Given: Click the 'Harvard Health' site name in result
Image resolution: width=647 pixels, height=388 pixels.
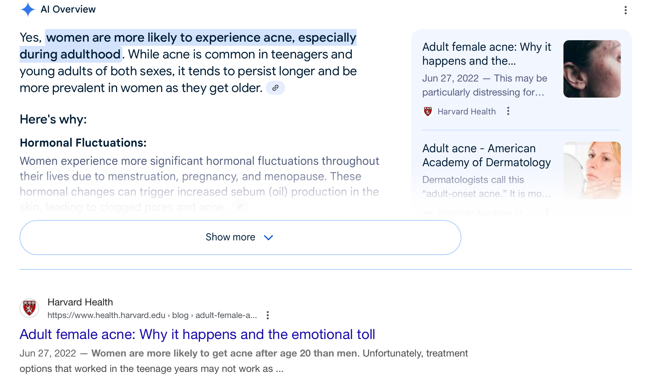Looking at the screenshot, I should 80,302.
